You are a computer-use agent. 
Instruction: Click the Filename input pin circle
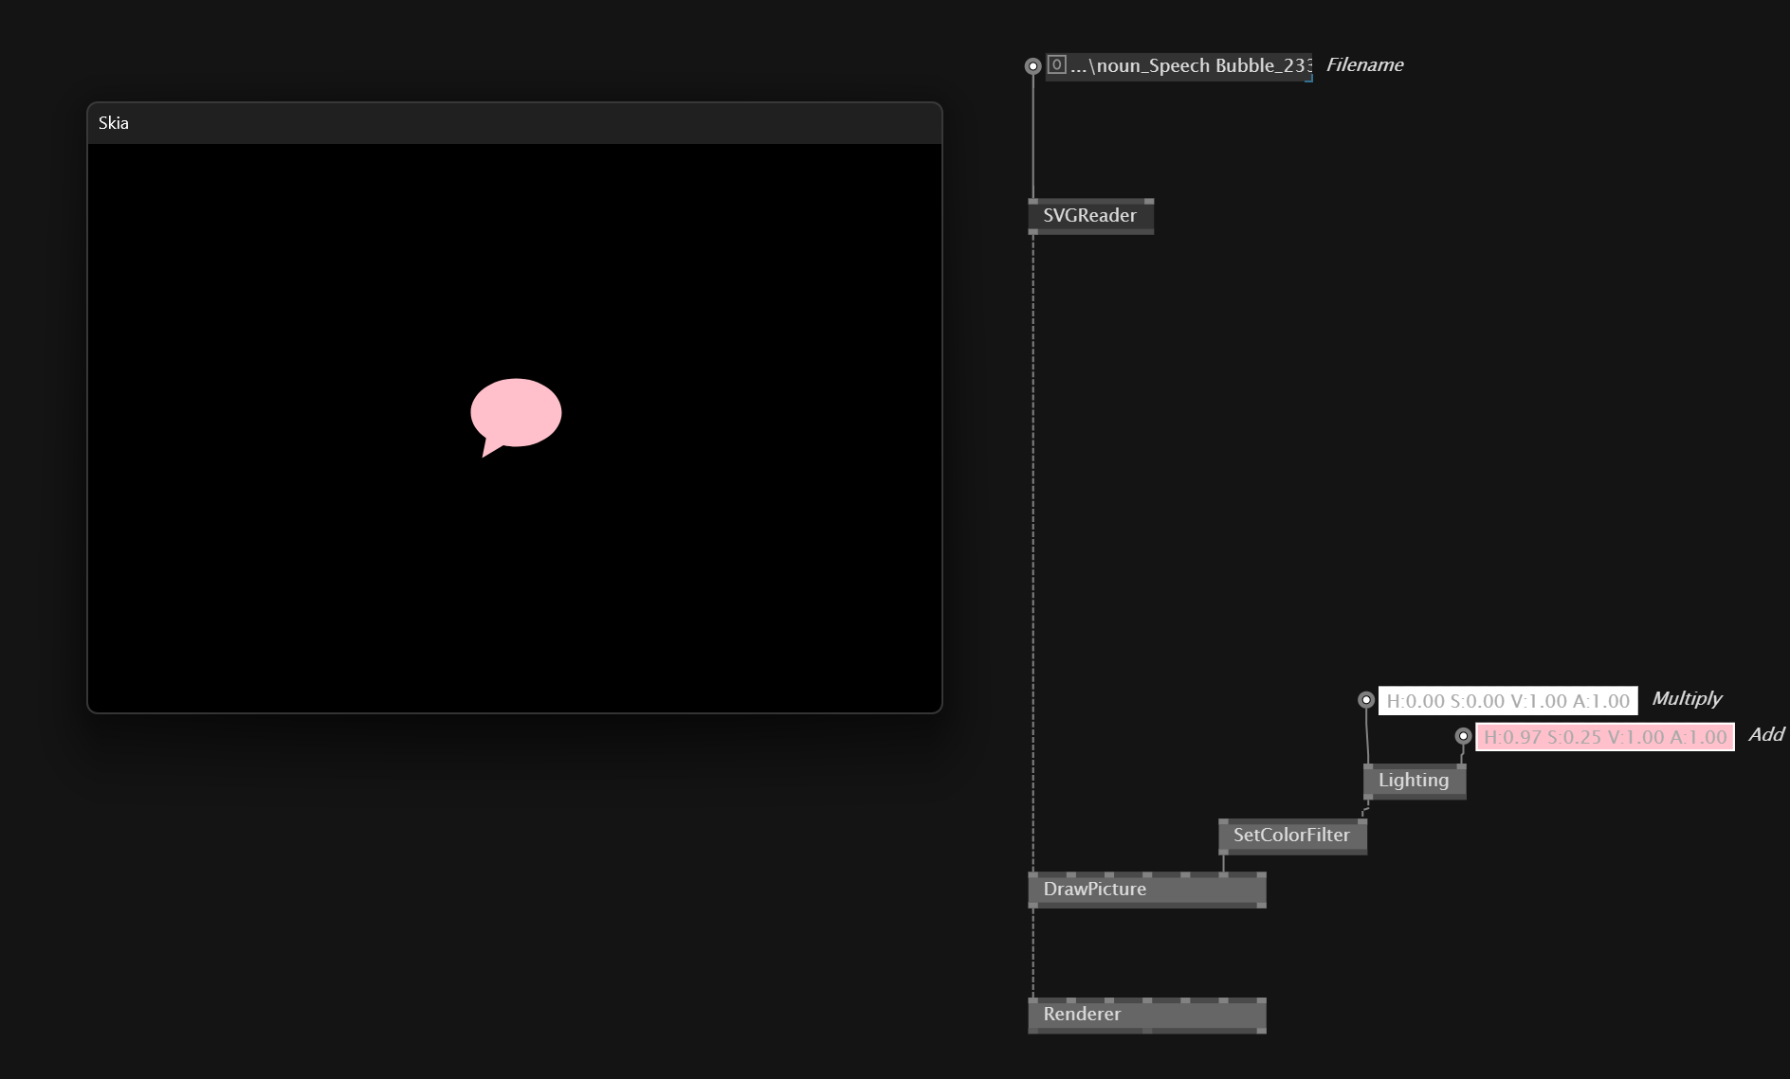click(1032, 66)
